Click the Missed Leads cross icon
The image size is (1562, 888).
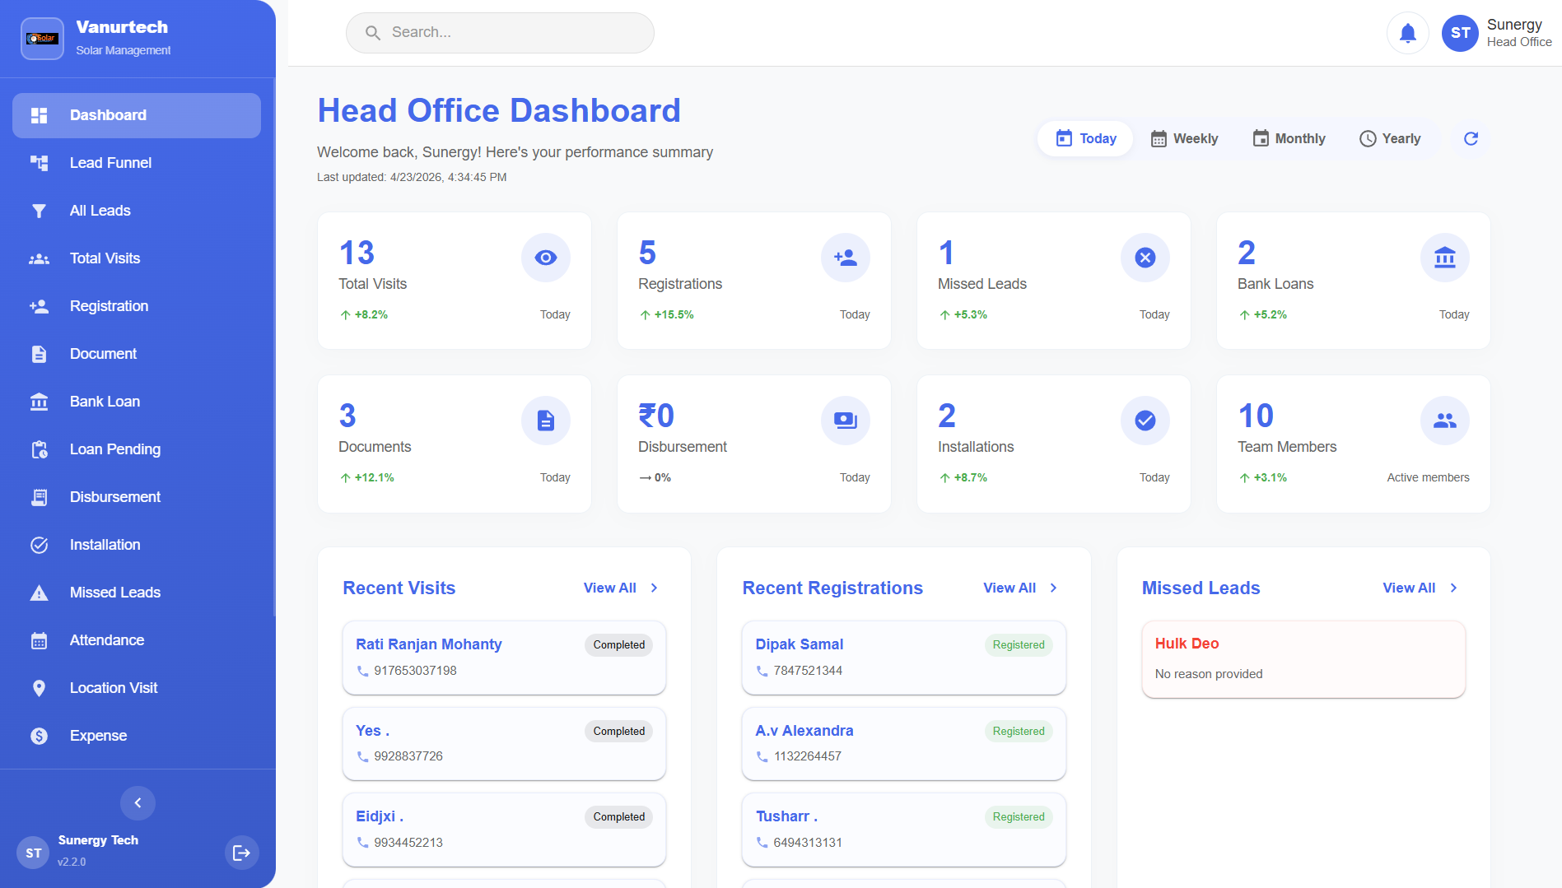[1145, 258]
